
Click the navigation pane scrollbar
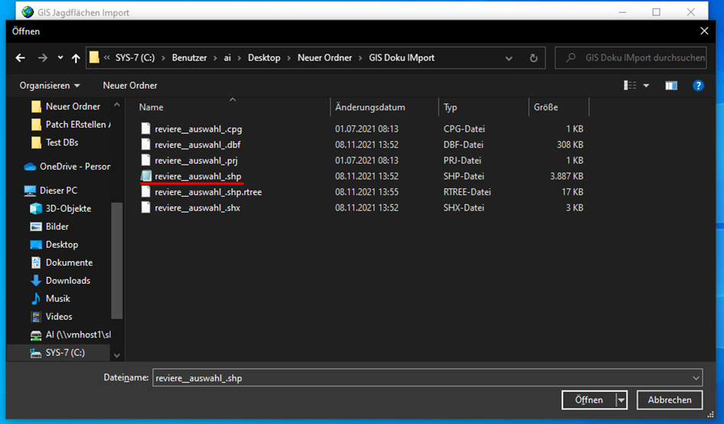pos(116,260)
